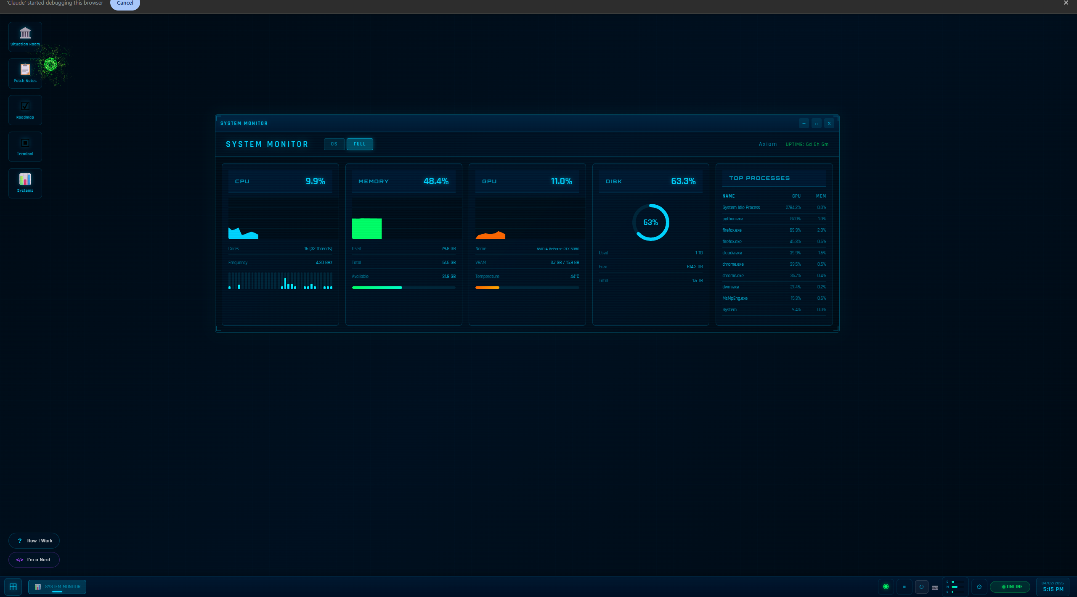This screenshot has width=1077, height=597.
Task: Open the Systems chart panel
Action: coord(25,182)
